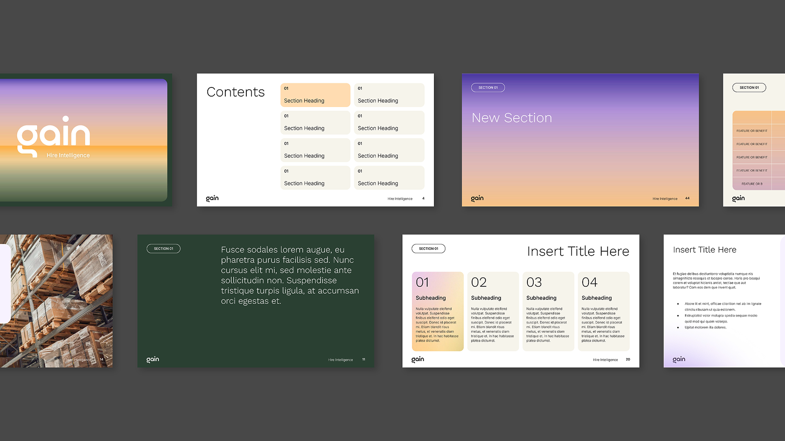The height and width of the screenshot is (441, 785).
Task: Select the Insert Title Here heading on the bulleted slide
Action: (704, 250)
